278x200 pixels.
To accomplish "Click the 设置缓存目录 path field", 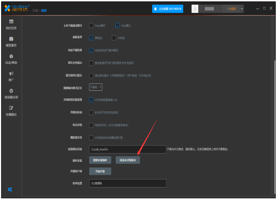I will point(127,150).
